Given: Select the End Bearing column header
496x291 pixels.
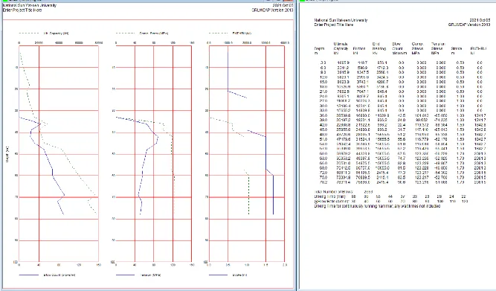Looking at the screenshot, I should coord(379,48).
